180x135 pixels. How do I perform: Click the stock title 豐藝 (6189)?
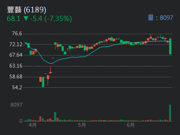27,10
